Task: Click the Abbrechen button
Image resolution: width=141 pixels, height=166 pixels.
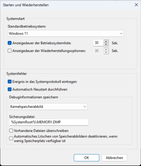Action: [x=114, y=158]
